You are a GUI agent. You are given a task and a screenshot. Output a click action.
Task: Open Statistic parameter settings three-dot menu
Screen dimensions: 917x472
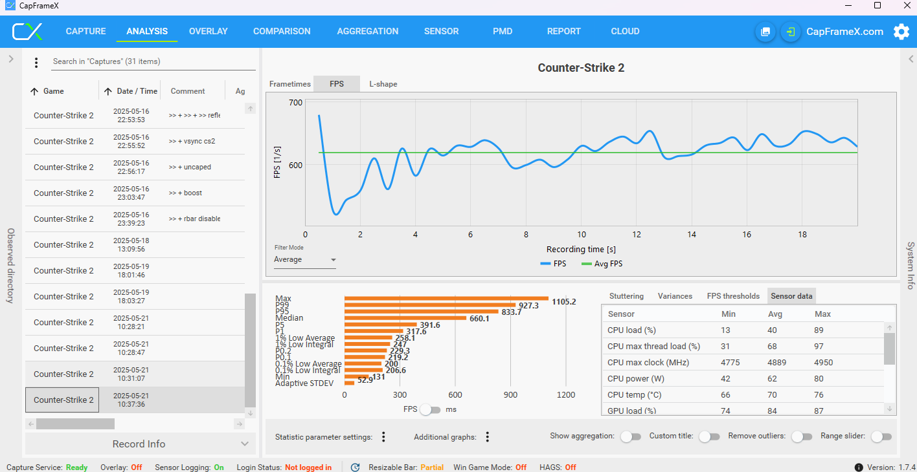[x=383, y=437]
